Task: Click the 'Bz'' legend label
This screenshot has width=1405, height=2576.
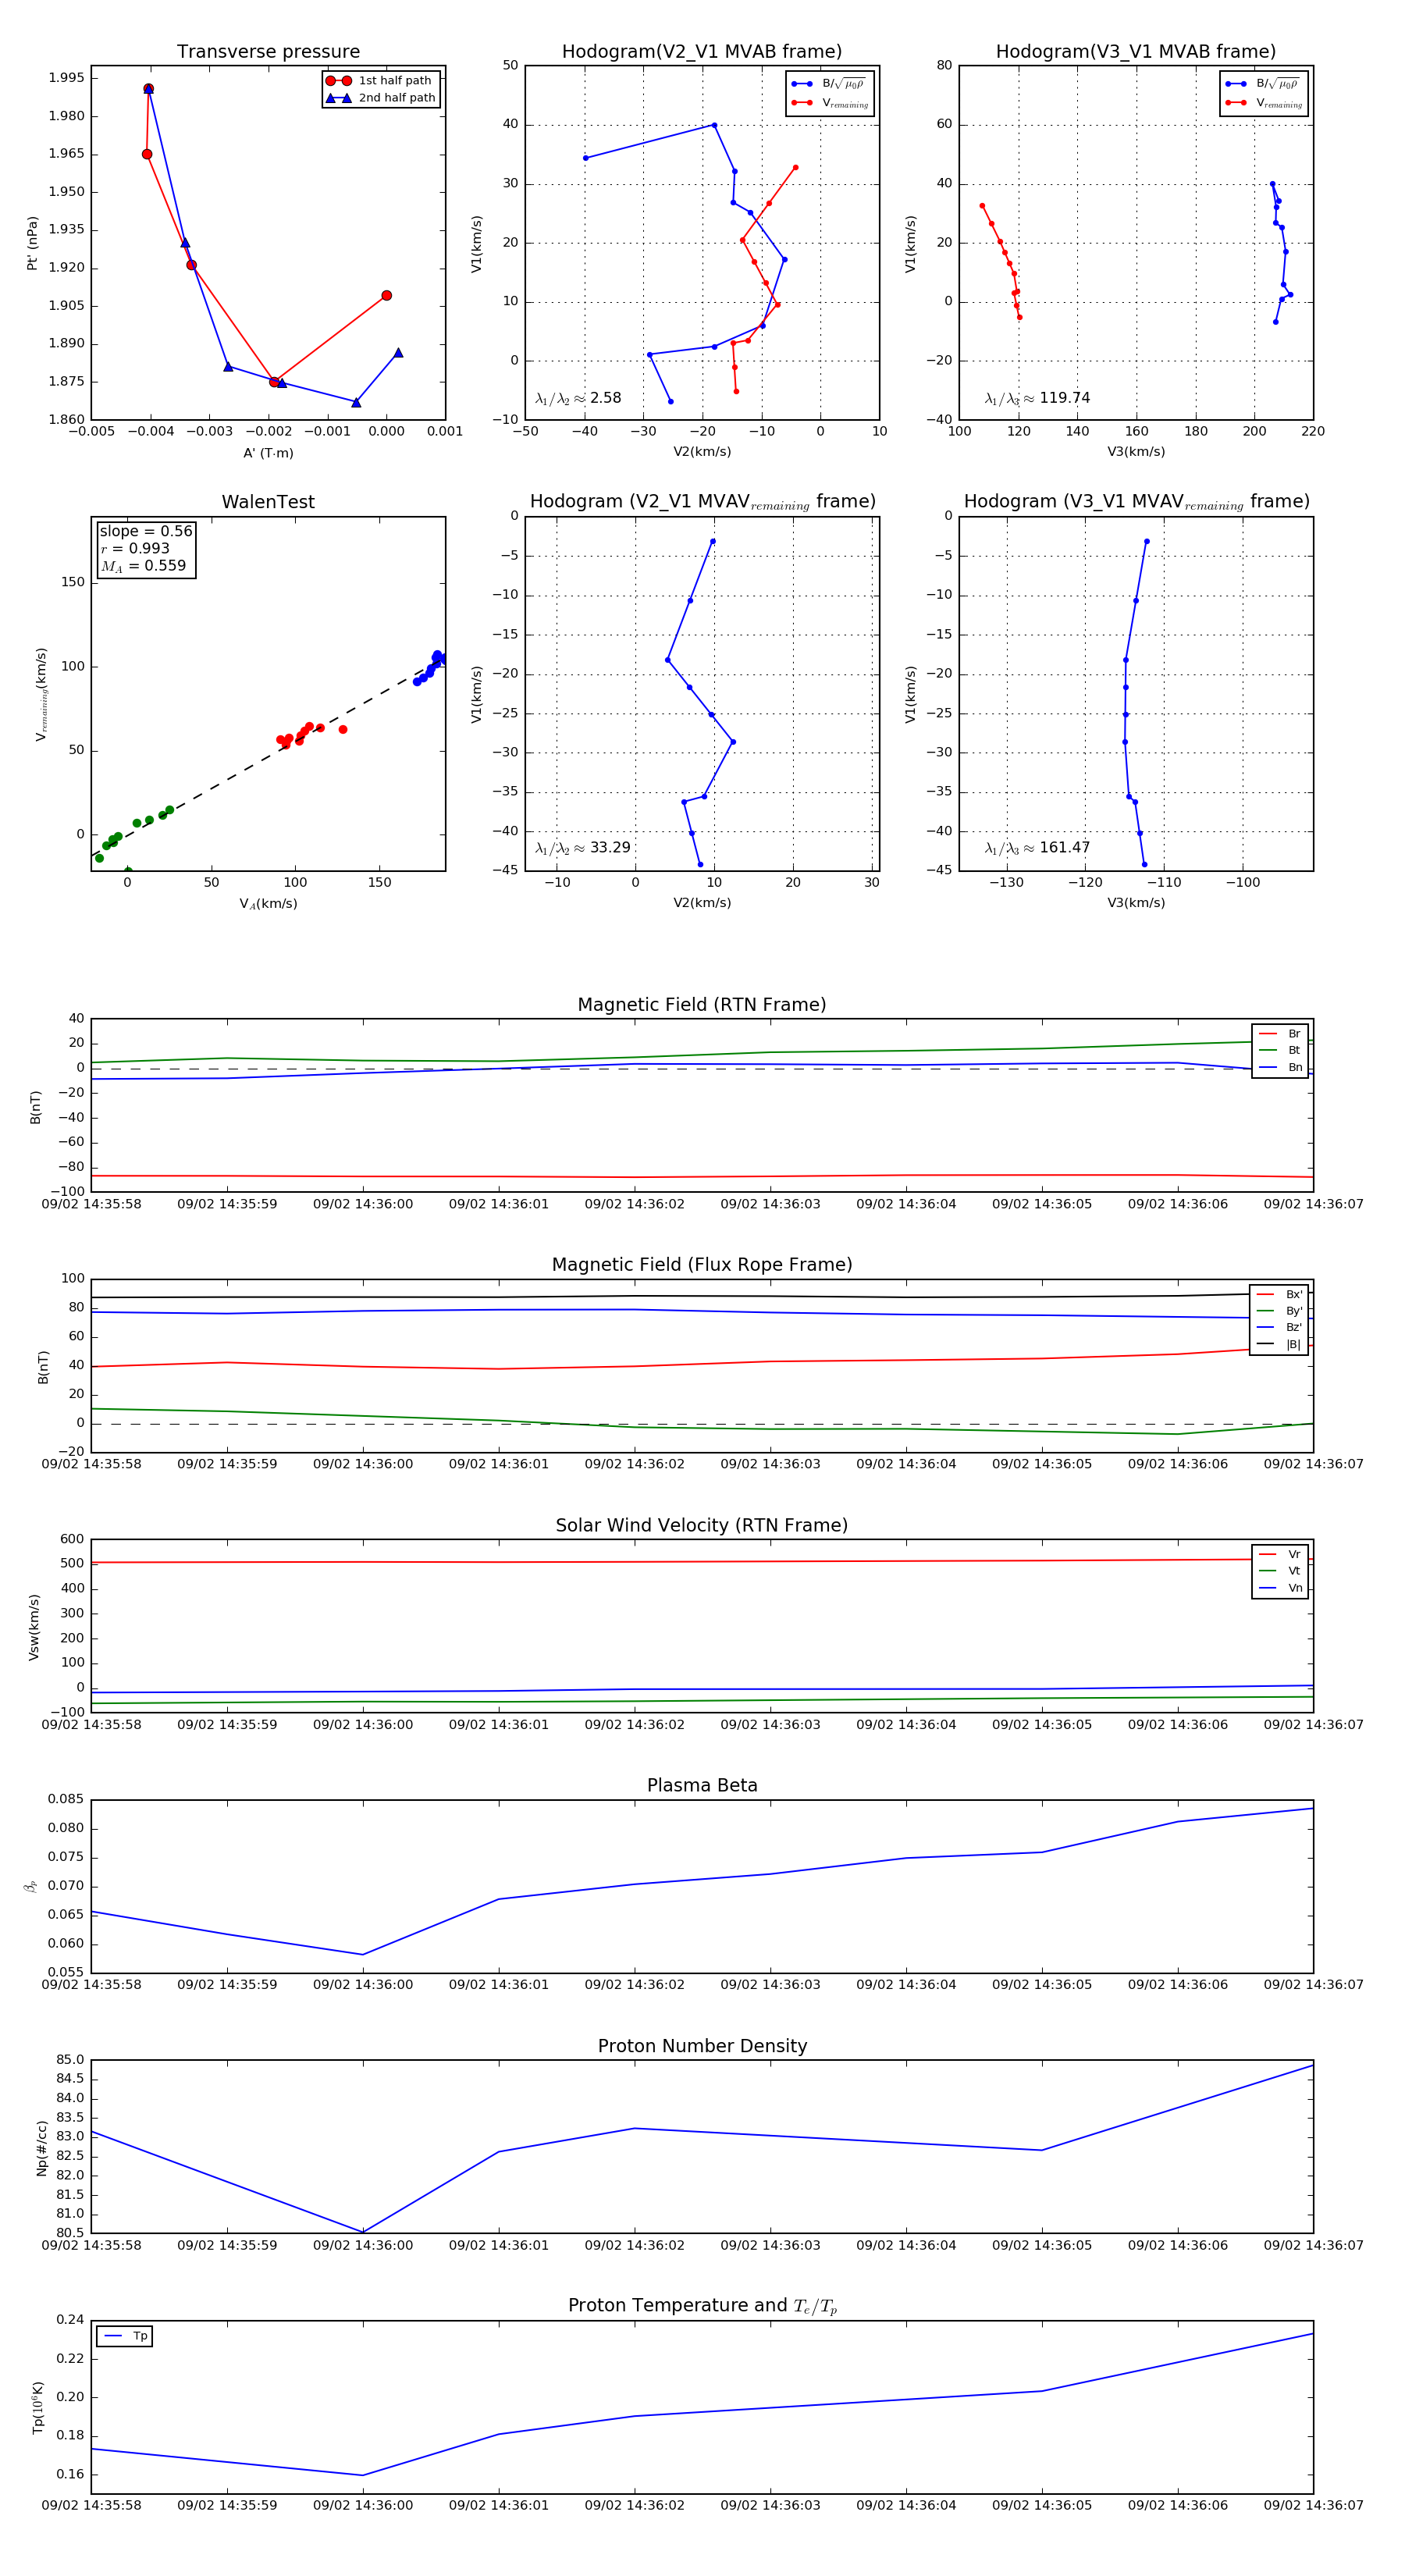Action: [1294, 1328]
